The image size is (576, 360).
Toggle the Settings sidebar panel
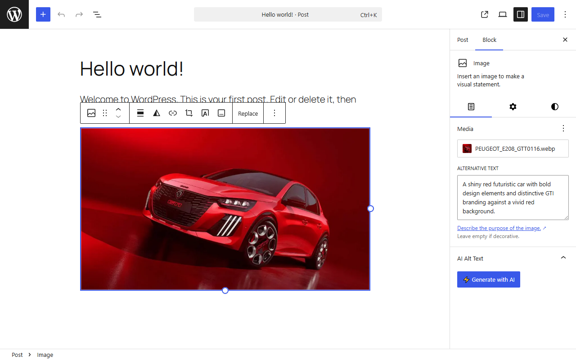(521, 14)
